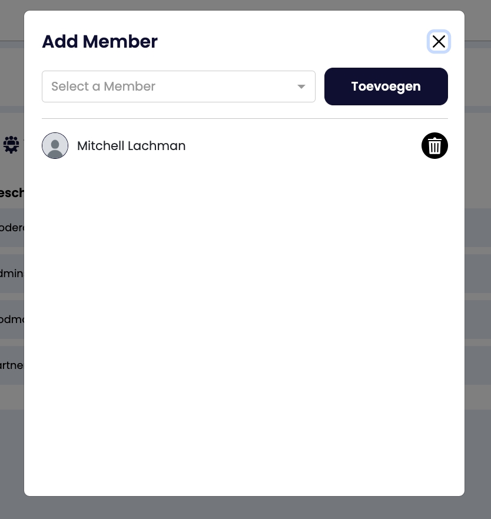The width and height of the screenshot is (491, 519).
Task: Click the dimmed backdrop below the dialog
Action: tap(245, 508)
